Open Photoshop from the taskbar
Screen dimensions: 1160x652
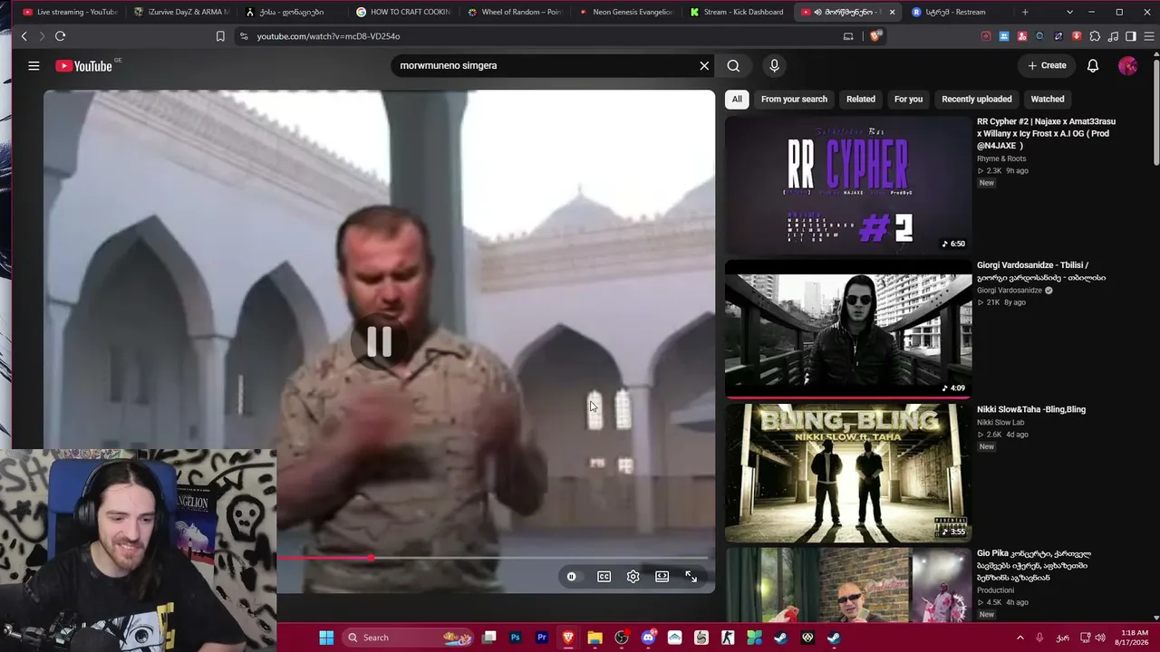coord(516,638)
